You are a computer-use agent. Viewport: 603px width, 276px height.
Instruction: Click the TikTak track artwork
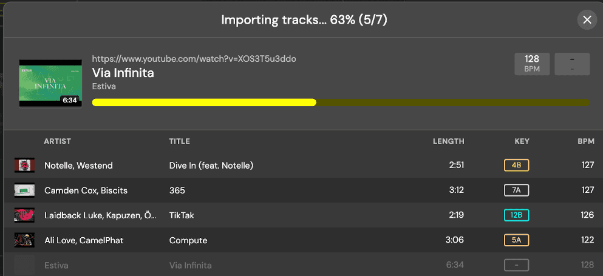24,215
